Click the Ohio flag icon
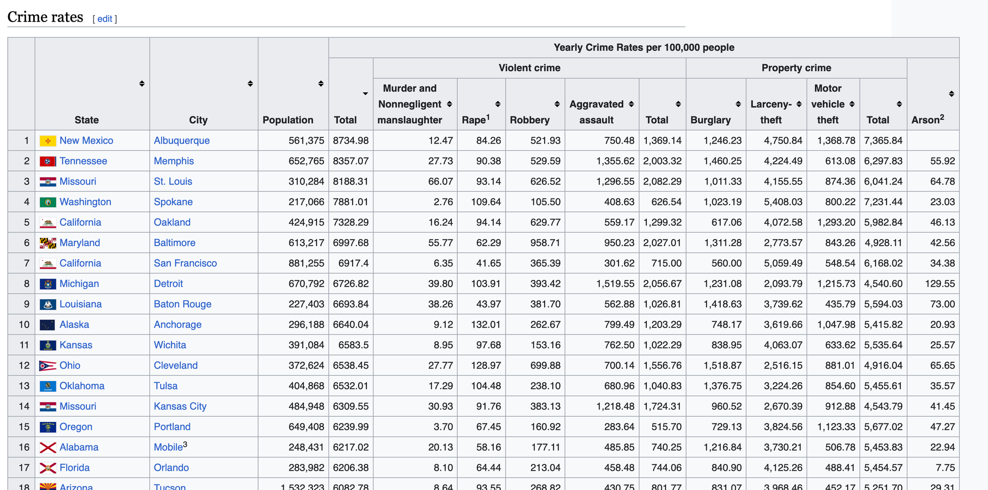This screenshot has height=490, width=988. pos(48,366)
